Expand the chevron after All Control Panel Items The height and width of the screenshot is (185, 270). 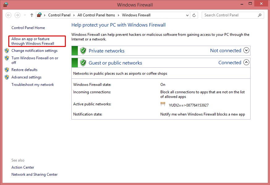tap(118, 15)
